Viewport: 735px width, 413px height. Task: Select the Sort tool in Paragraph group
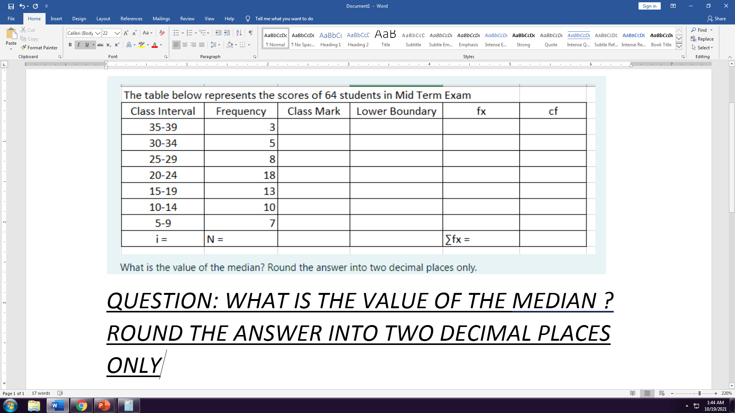pyautogui.click(x=238, y=33)
